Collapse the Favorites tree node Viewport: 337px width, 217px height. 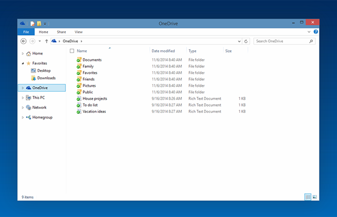pos(23,63)
